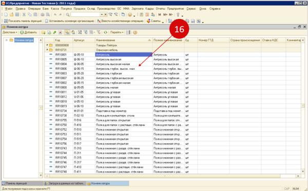Open the Отчеты menu
Viewport: 308px width, 191px height.
pyautogui.click(x=161, y=9)
